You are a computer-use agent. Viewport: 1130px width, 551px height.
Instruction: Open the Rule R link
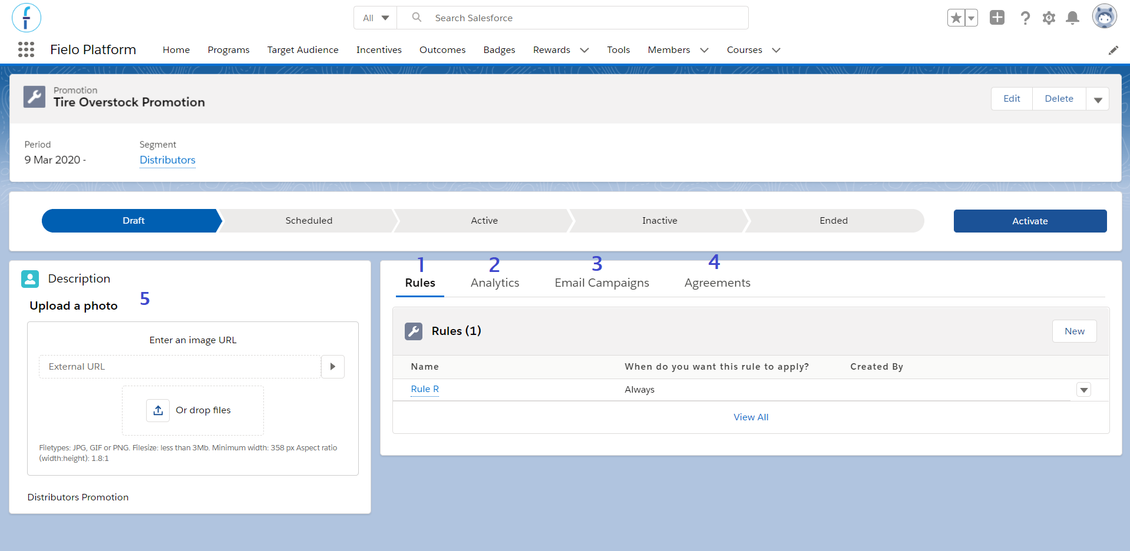point(425,389)
